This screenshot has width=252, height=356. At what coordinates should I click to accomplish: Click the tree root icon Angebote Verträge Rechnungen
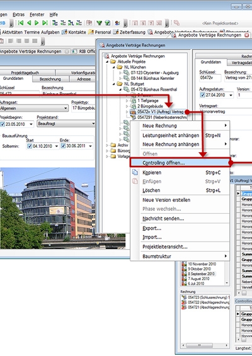106,56
